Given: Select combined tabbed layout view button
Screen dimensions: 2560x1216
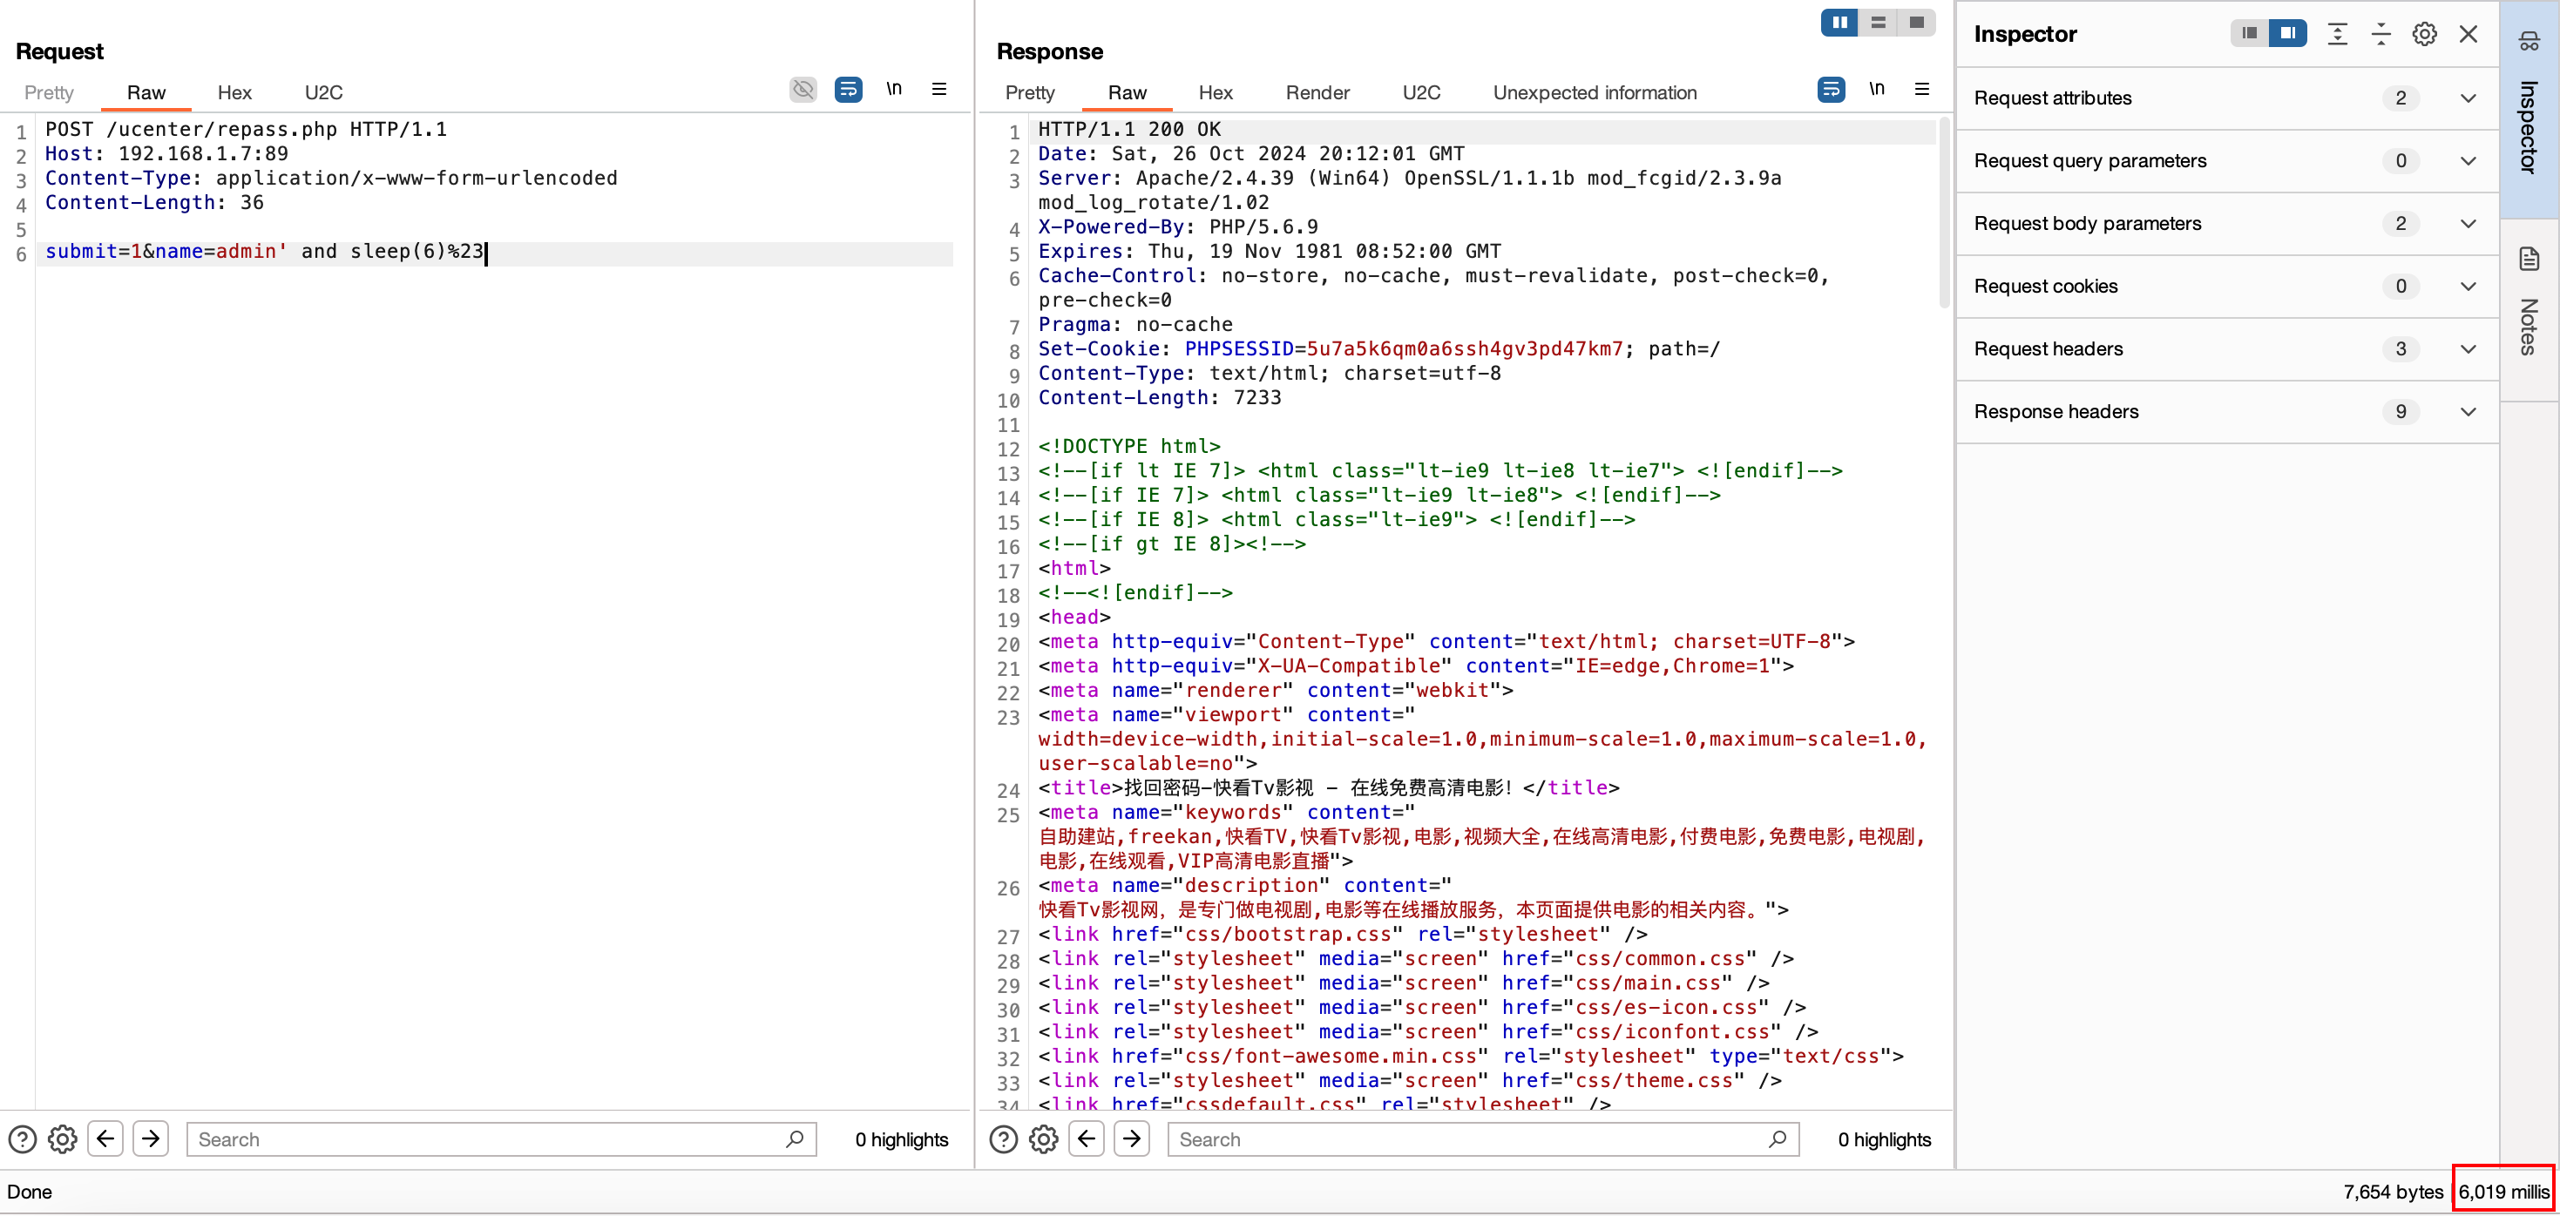Looking at the screenshot, I should pyautogui.click(x=1916, y=22).
